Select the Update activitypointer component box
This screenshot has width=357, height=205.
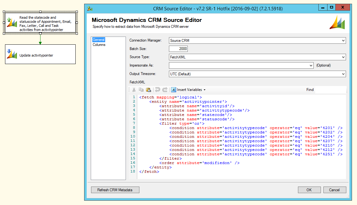[40, 54]
